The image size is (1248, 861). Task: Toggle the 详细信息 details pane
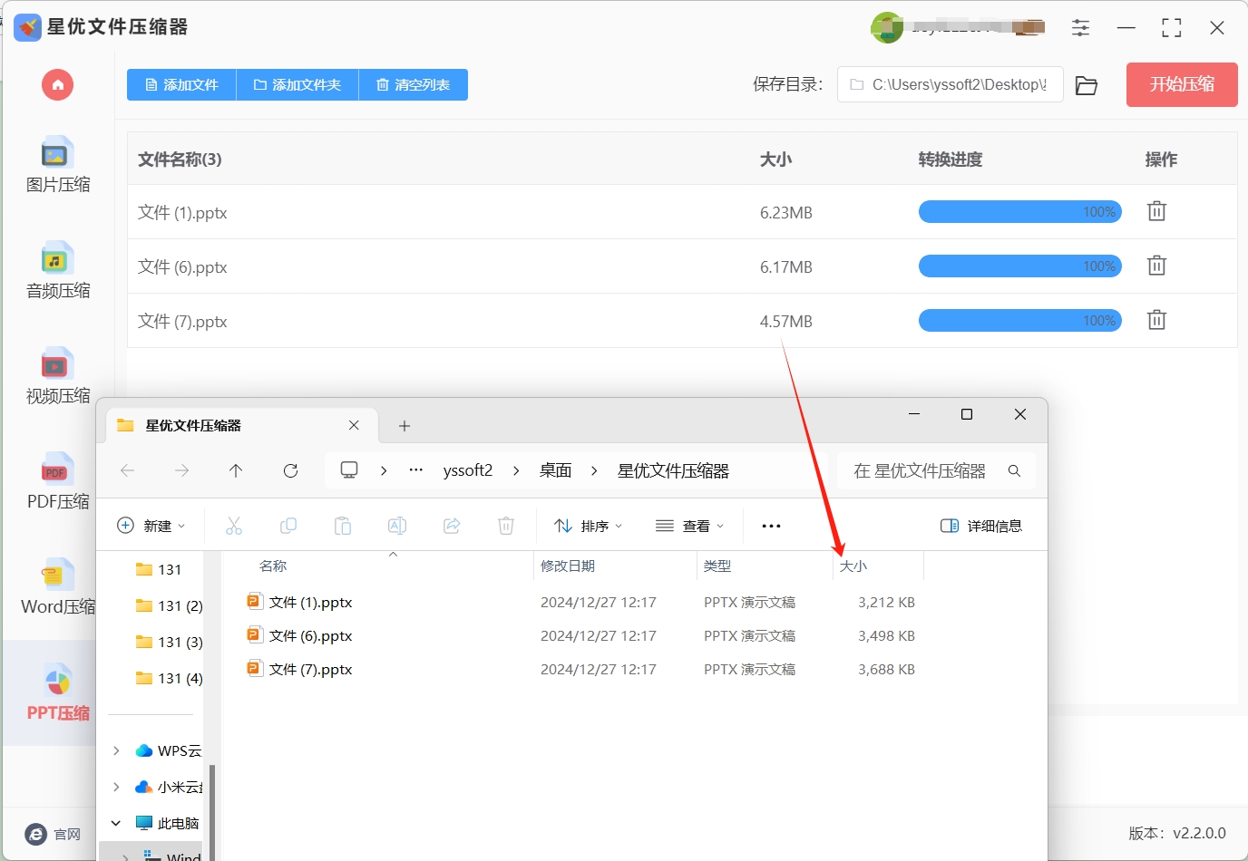click(981, 526)
